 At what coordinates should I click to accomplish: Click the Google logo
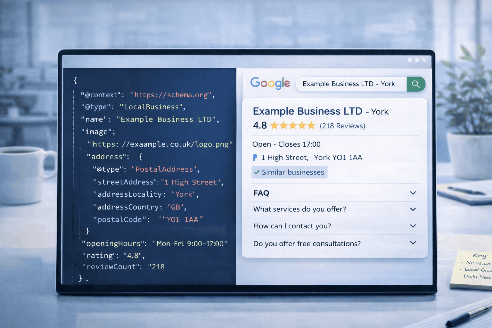(270, 83)
